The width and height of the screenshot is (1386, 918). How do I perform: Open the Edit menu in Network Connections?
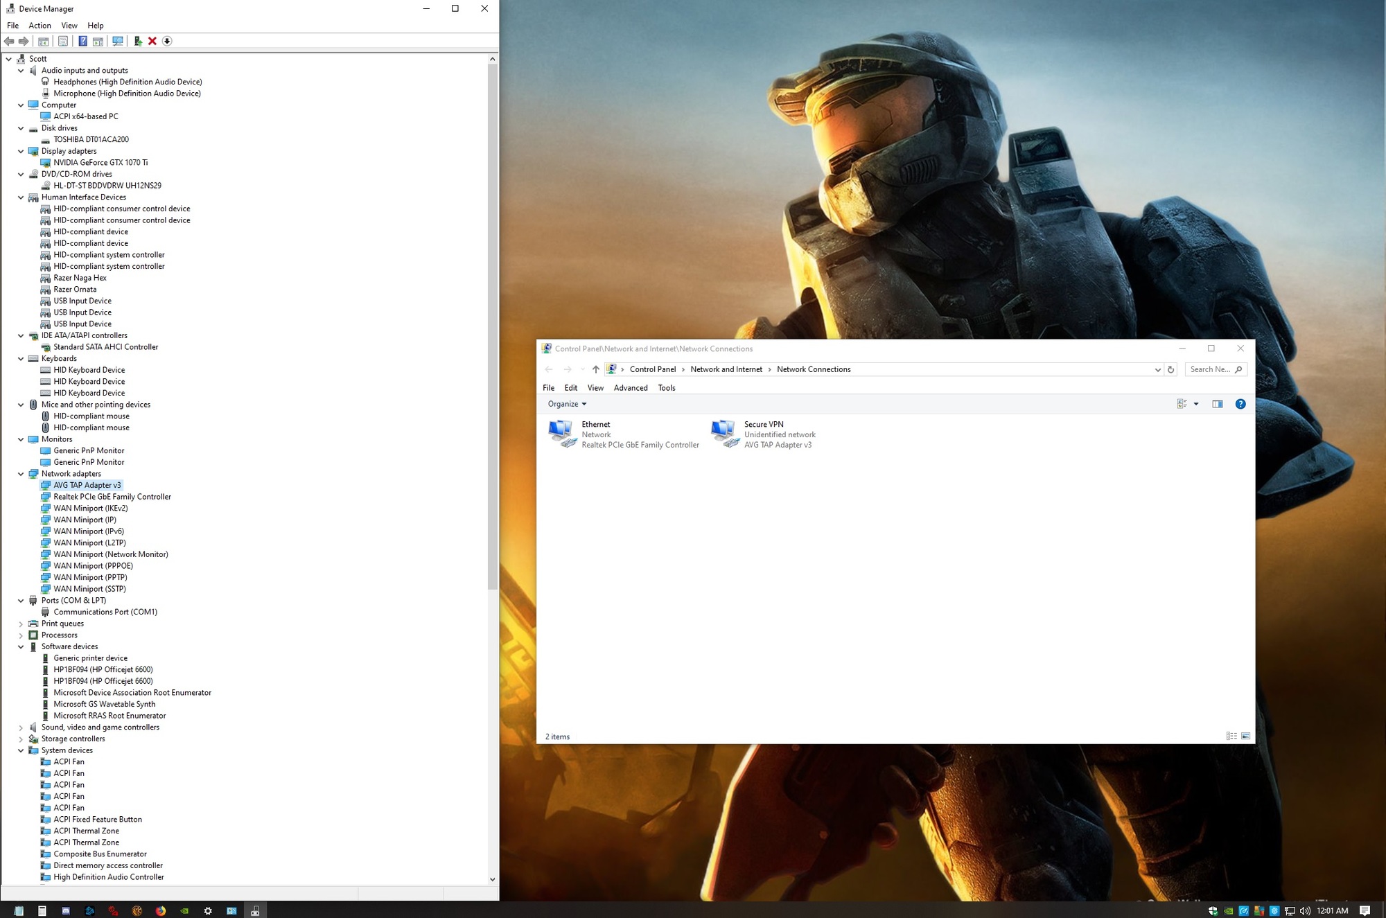pyautogui.click(x=571, y=388)
